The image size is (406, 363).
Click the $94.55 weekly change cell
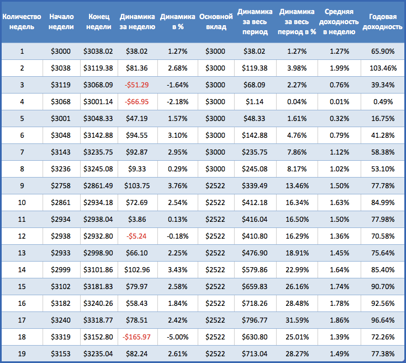(x=137, y=136)
